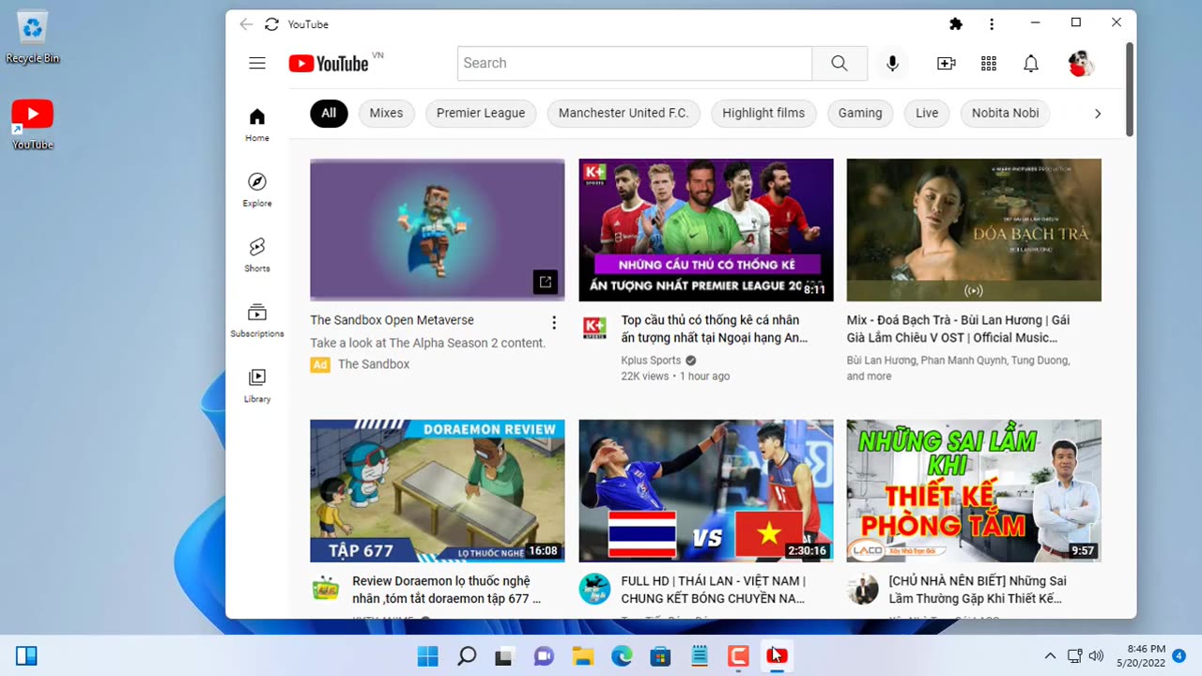Play the Đoá Bạch Trà mix thumbnail

974,230
